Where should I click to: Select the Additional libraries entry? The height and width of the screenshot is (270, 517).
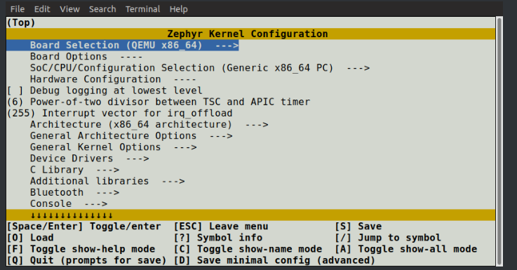(x=107, y=182)
